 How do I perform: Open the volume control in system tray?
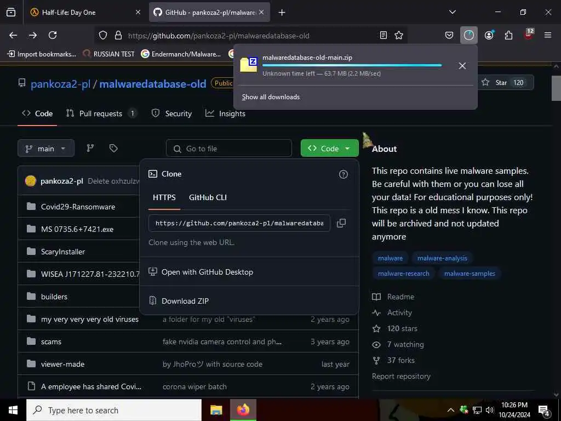pyautogui.click(x=490, y=410)
